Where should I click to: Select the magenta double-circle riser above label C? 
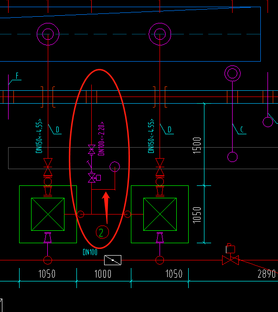[233, 74]
